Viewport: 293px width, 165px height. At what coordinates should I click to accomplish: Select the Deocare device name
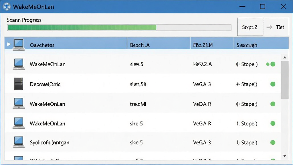point(45,85)
